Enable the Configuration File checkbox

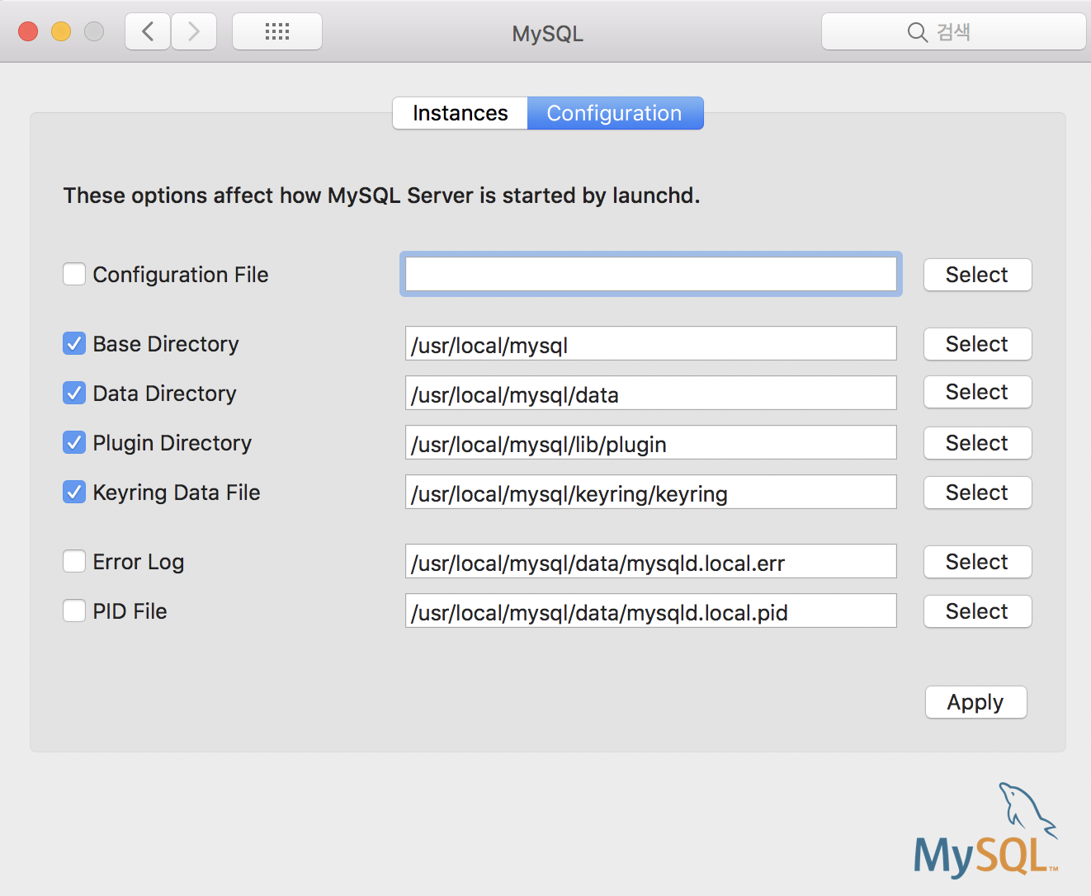click(74, 274)
